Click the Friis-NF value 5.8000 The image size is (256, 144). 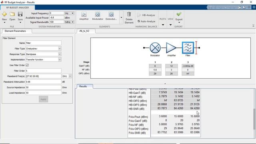coord(163,124)
